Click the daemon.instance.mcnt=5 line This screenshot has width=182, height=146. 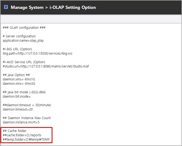pos(21,122)
